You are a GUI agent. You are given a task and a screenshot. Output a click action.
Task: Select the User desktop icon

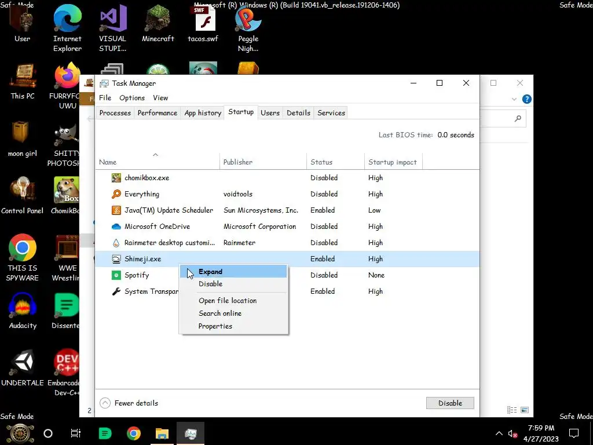pos(23,19)
